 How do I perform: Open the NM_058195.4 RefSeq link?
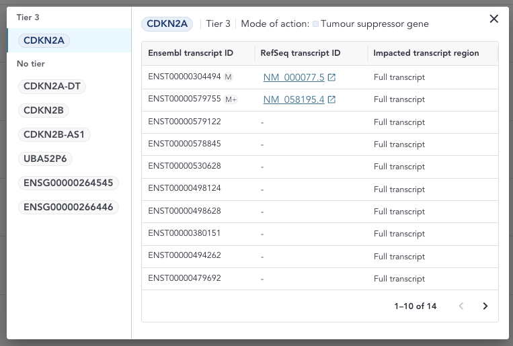coord(294,100)
